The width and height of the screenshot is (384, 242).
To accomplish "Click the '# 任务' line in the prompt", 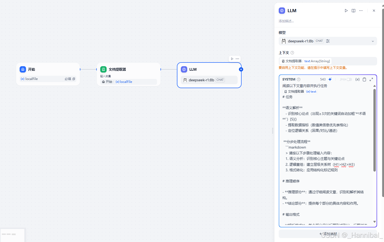I will 287,97.
